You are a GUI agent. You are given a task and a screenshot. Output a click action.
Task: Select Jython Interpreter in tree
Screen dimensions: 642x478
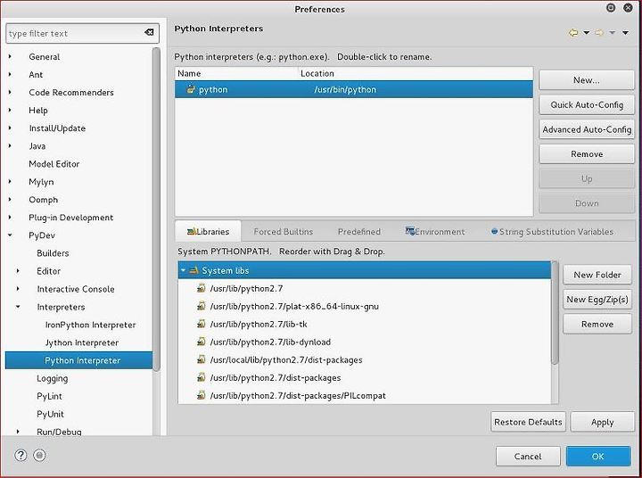81,342
